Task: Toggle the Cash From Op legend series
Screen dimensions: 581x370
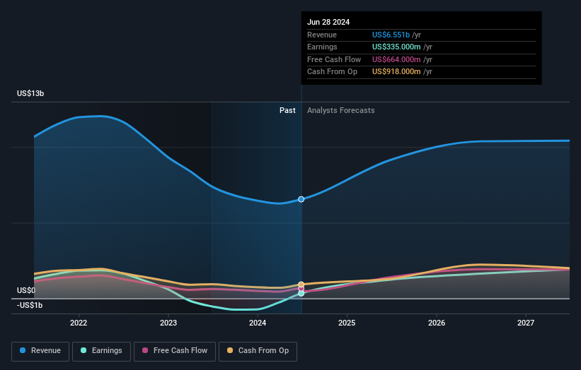Action: coord(258,351)
